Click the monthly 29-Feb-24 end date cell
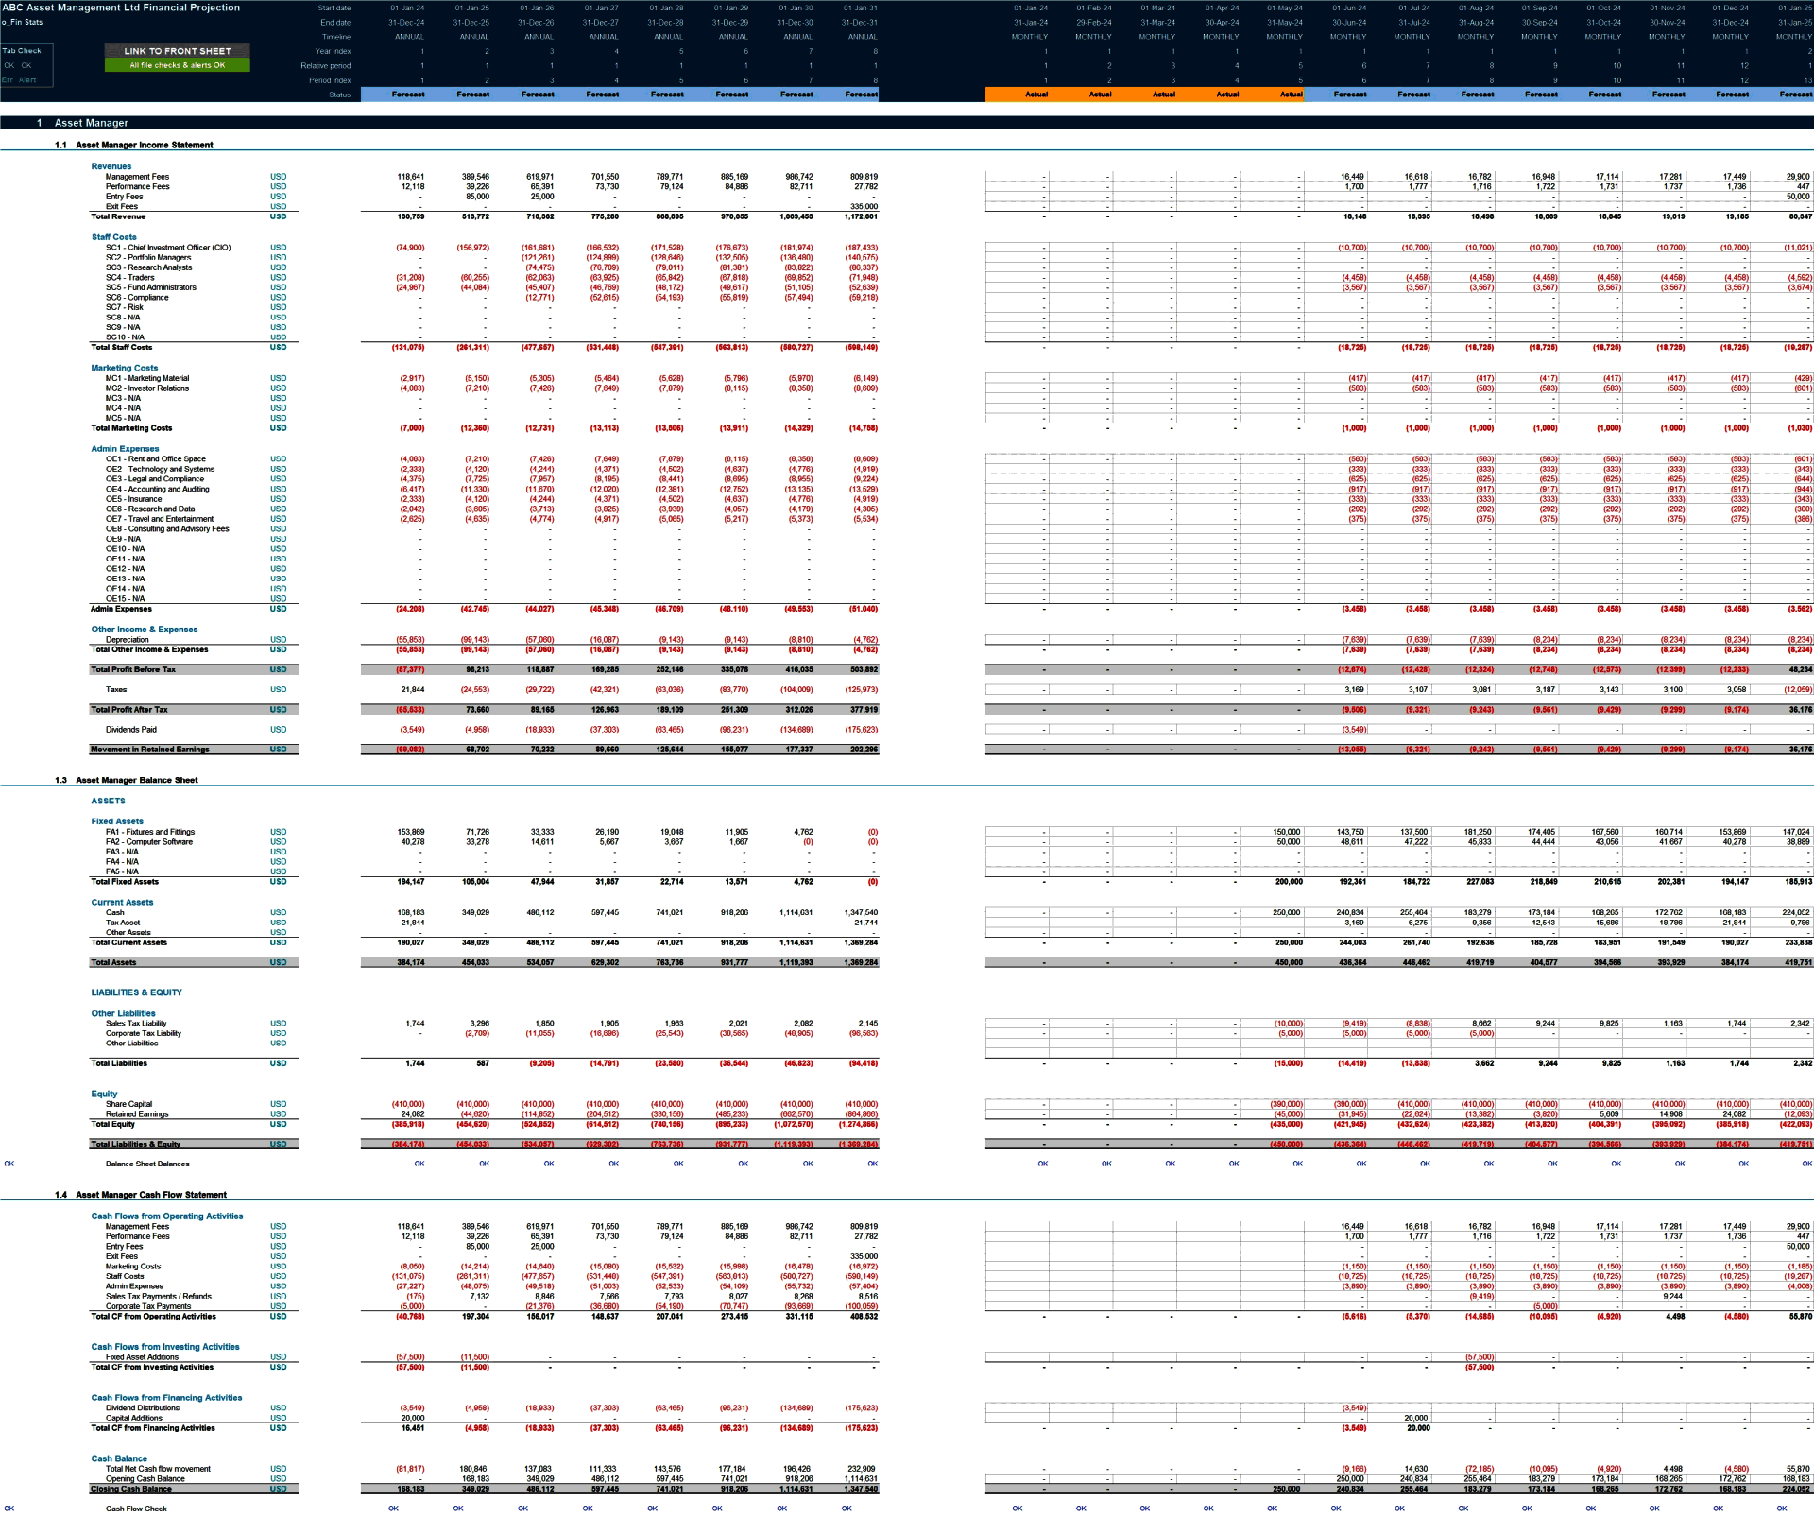 pos(1094,22)
